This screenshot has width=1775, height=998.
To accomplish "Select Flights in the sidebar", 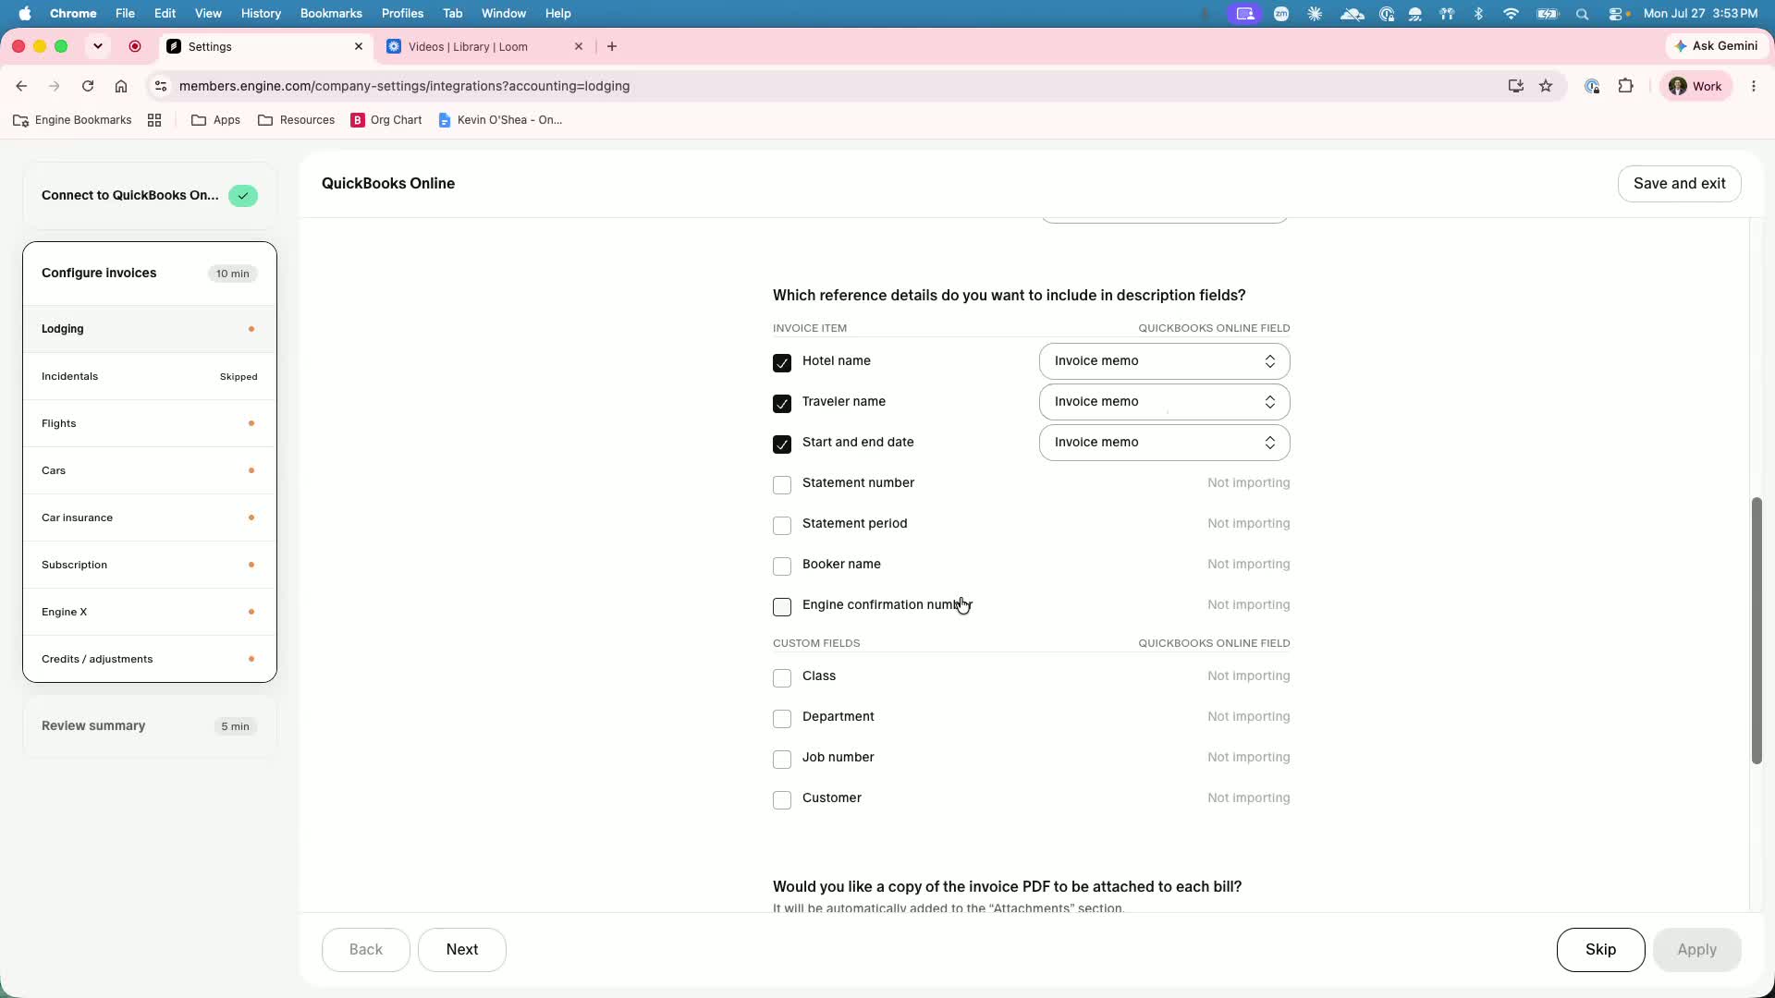I will (150, 423).
